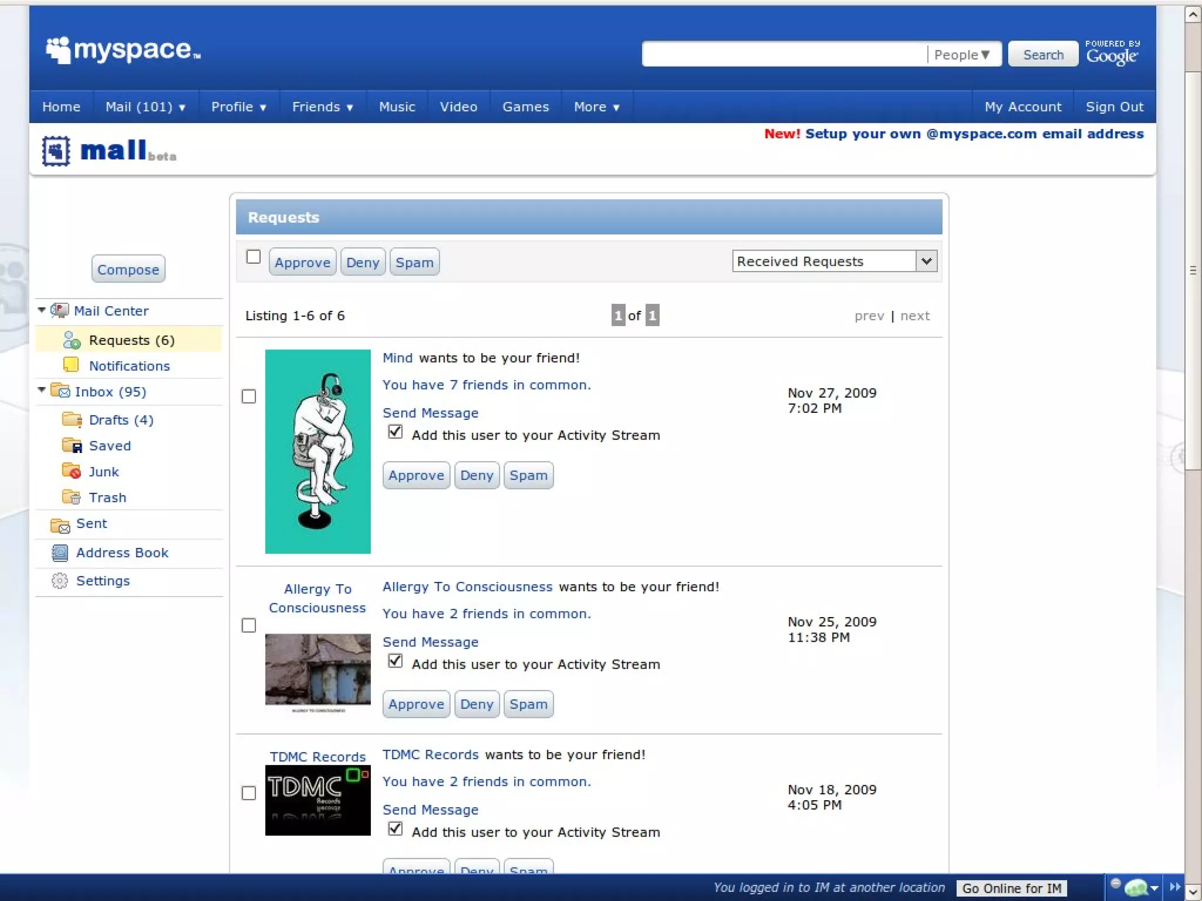Select the checkbox for Mind's friend request
The width and height of the screenshot is (1202, 901).
coord(249,397)
